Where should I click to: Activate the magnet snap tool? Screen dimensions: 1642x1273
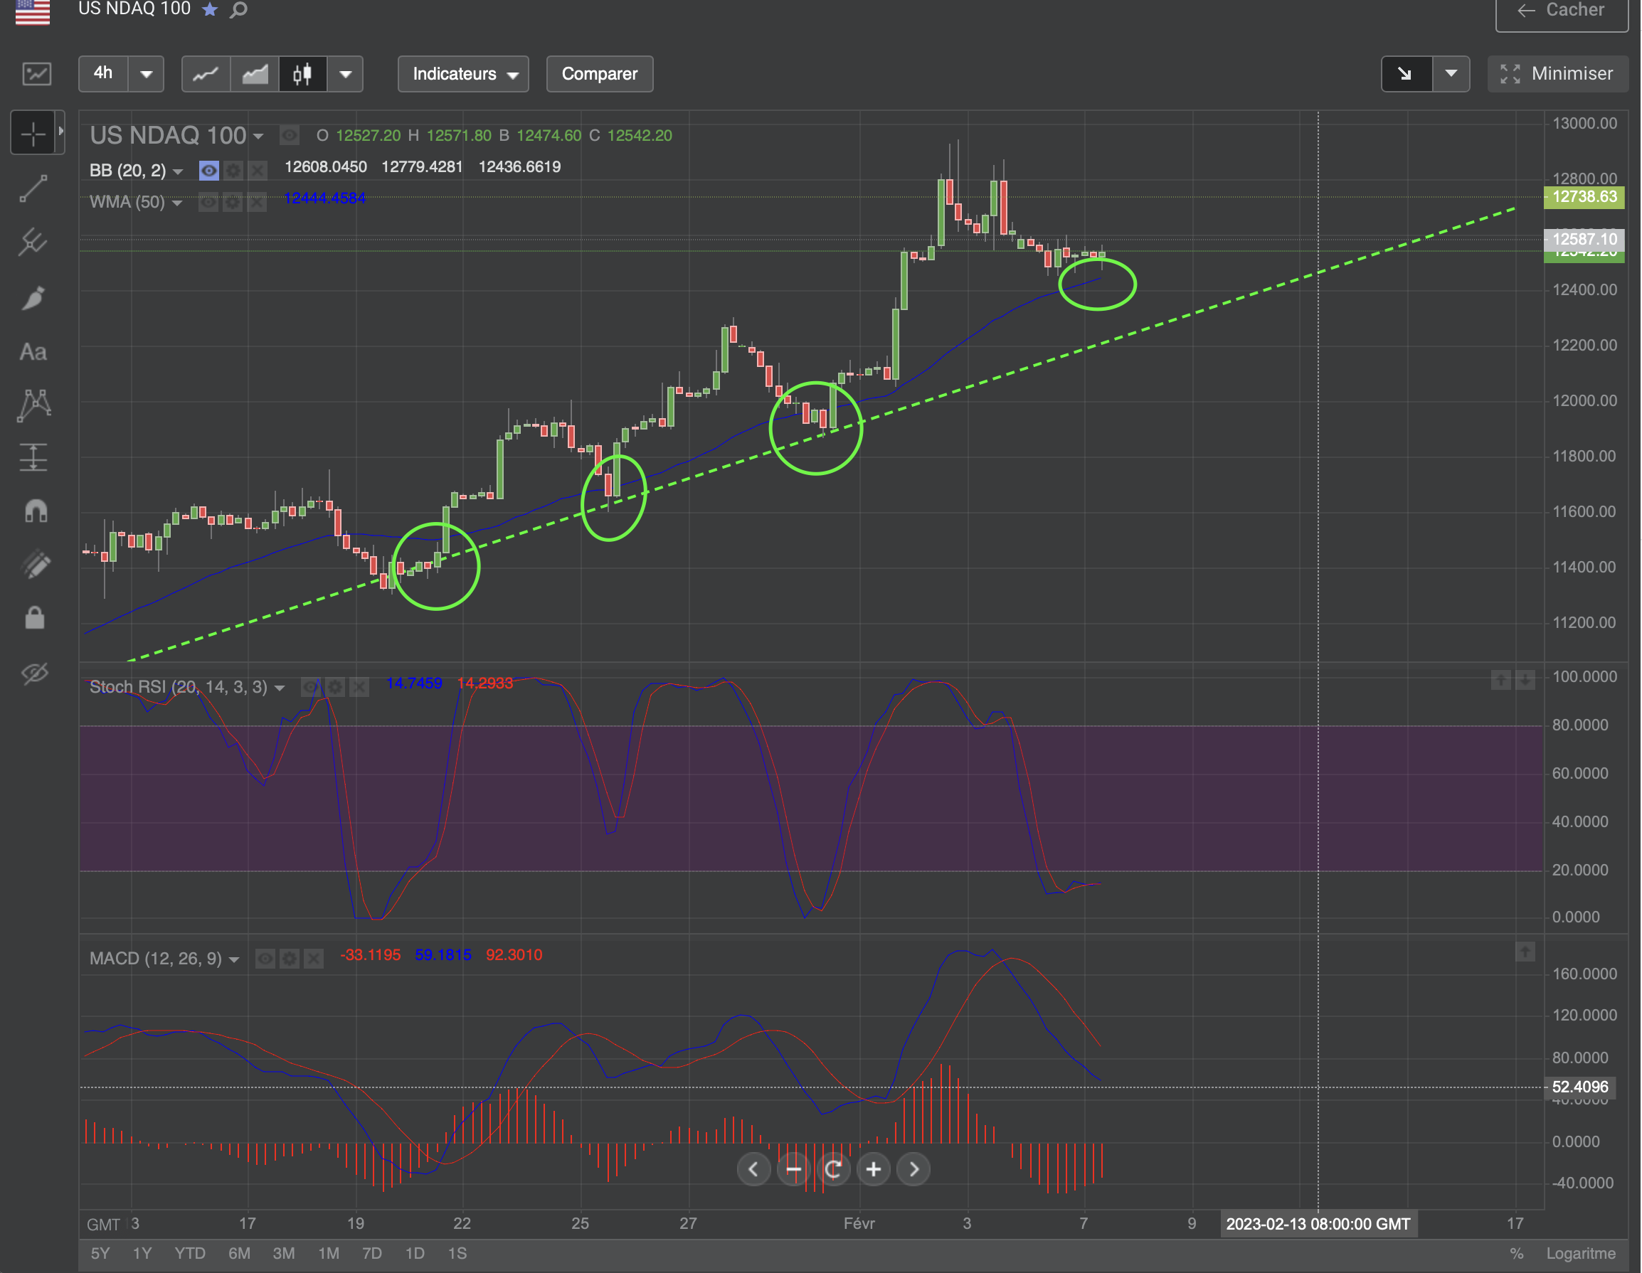pos(35,511)
